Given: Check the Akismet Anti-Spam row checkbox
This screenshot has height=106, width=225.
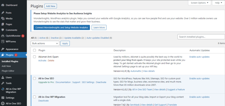Looking at the screenshot, I should pyautogui.click(x=34, y=57).
